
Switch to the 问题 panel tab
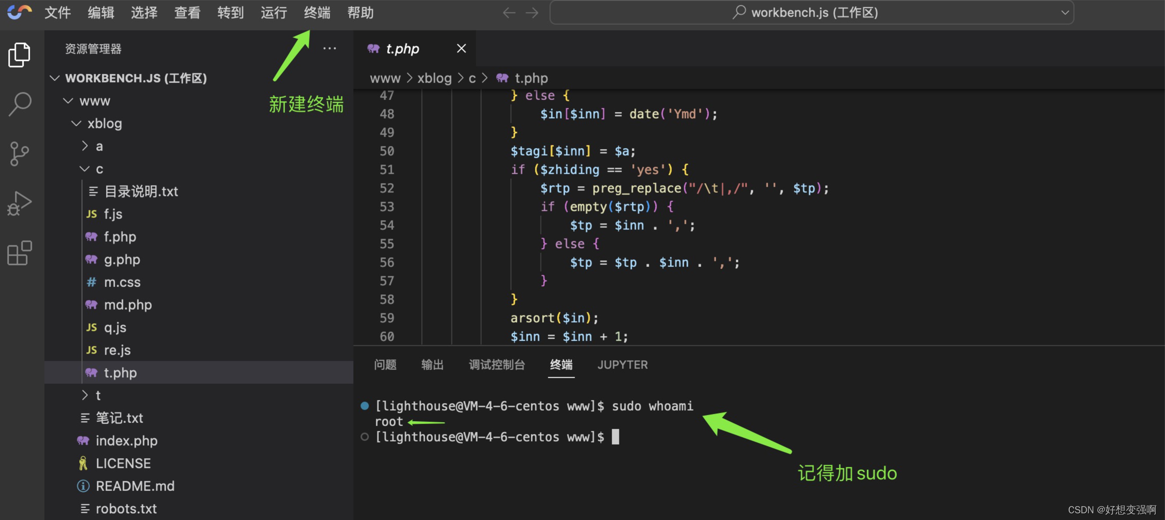pyautogui.click(x=385, y=365)
